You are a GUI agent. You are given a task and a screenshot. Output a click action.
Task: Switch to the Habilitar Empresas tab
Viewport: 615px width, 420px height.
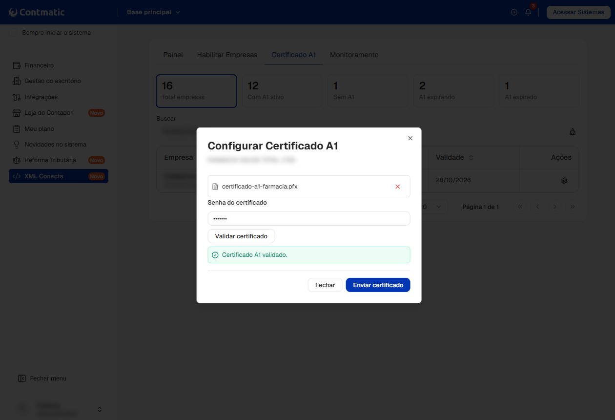click(x=227, y=55)
